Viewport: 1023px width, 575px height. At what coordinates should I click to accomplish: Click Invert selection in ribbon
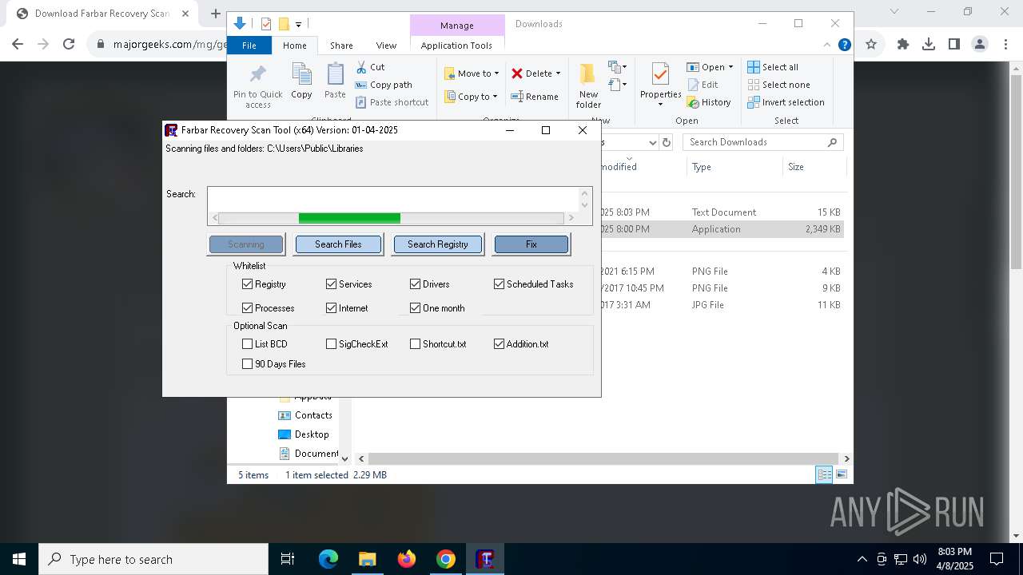(x=786, y=102)
